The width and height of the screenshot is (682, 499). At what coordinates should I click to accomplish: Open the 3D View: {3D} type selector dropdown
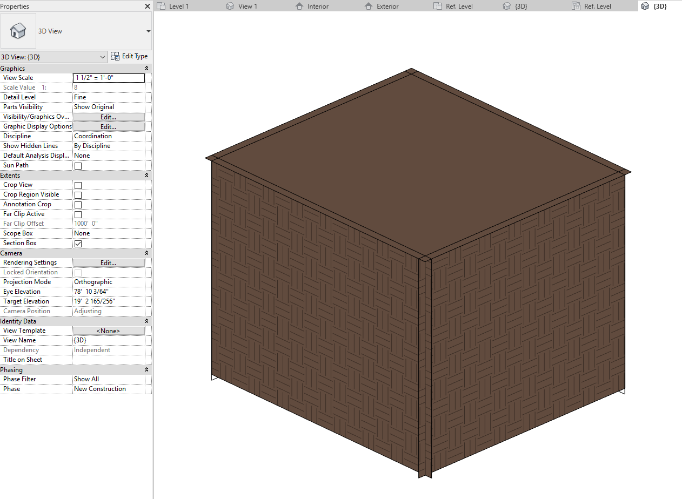103,56
